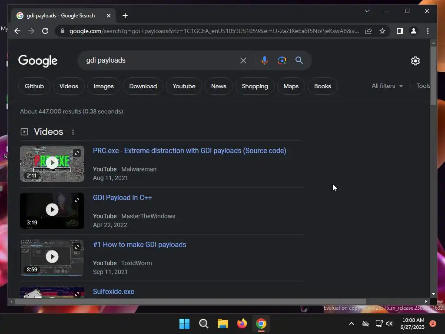
Task: Click the scroll right arrow
Action: click(426, 302)
